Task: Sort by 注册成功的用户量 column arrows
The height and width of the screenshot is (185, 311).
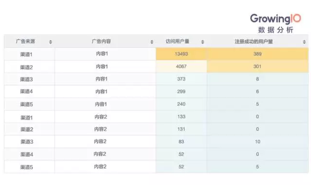Action: pos(304,42)
